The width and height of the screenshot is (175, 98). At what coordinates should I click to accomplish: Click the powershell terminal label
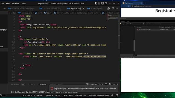pos(92,84)
